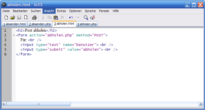Open the Extras menu
This screenshot has height=110, width=205.
62,11
